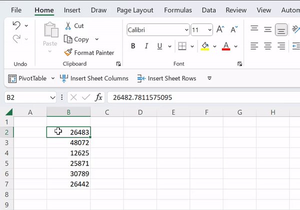Customize Quick Access Toolbar dropdown
Screen dimensions: 300x210
pos(209,78)
